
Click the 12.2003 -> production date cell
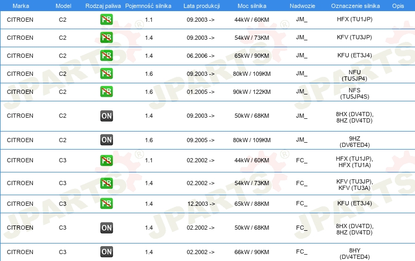(x=201, y=204)
